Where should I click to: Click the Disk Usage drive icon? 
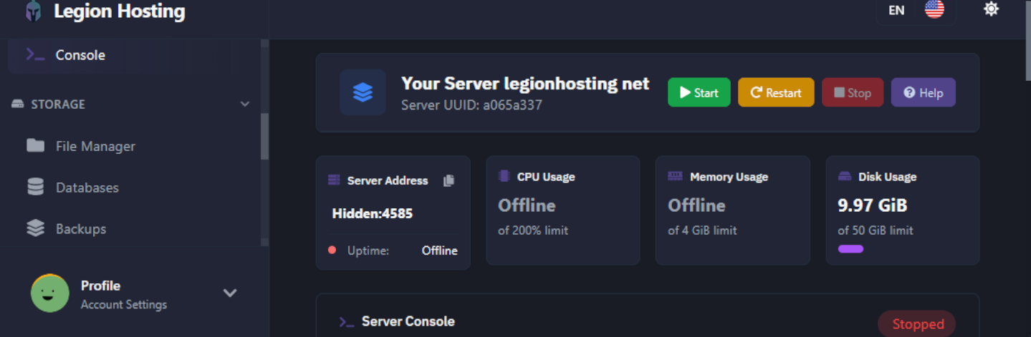pos(845,176)
